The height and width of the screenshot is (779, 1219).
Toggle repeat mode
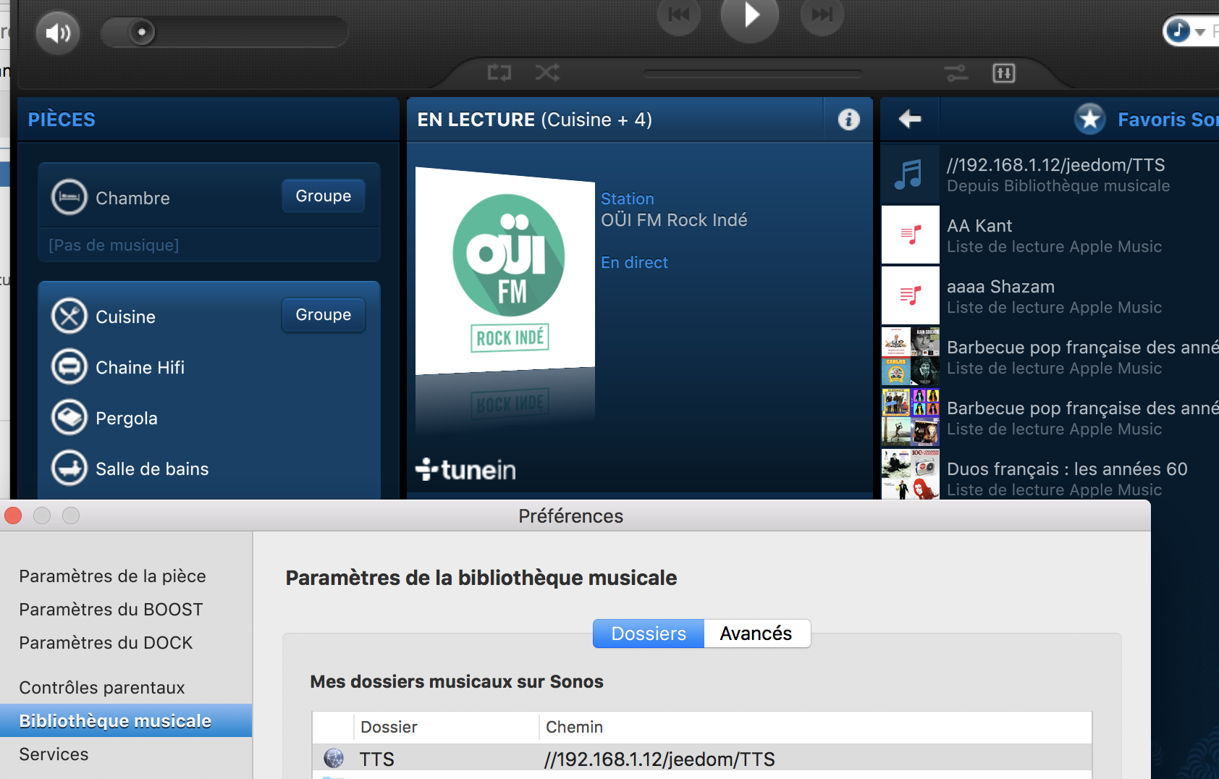(499, 72)
